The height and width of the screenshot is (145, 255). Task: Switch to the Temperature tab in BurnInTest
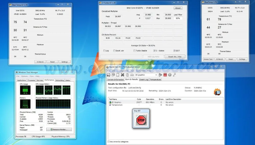tap(155, 79)
